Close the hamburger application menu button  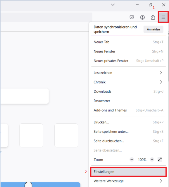coord(163,17)
